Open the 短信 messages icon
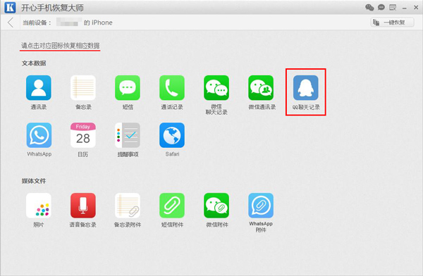The image size is (423, 276). click(x=128, y=88)
